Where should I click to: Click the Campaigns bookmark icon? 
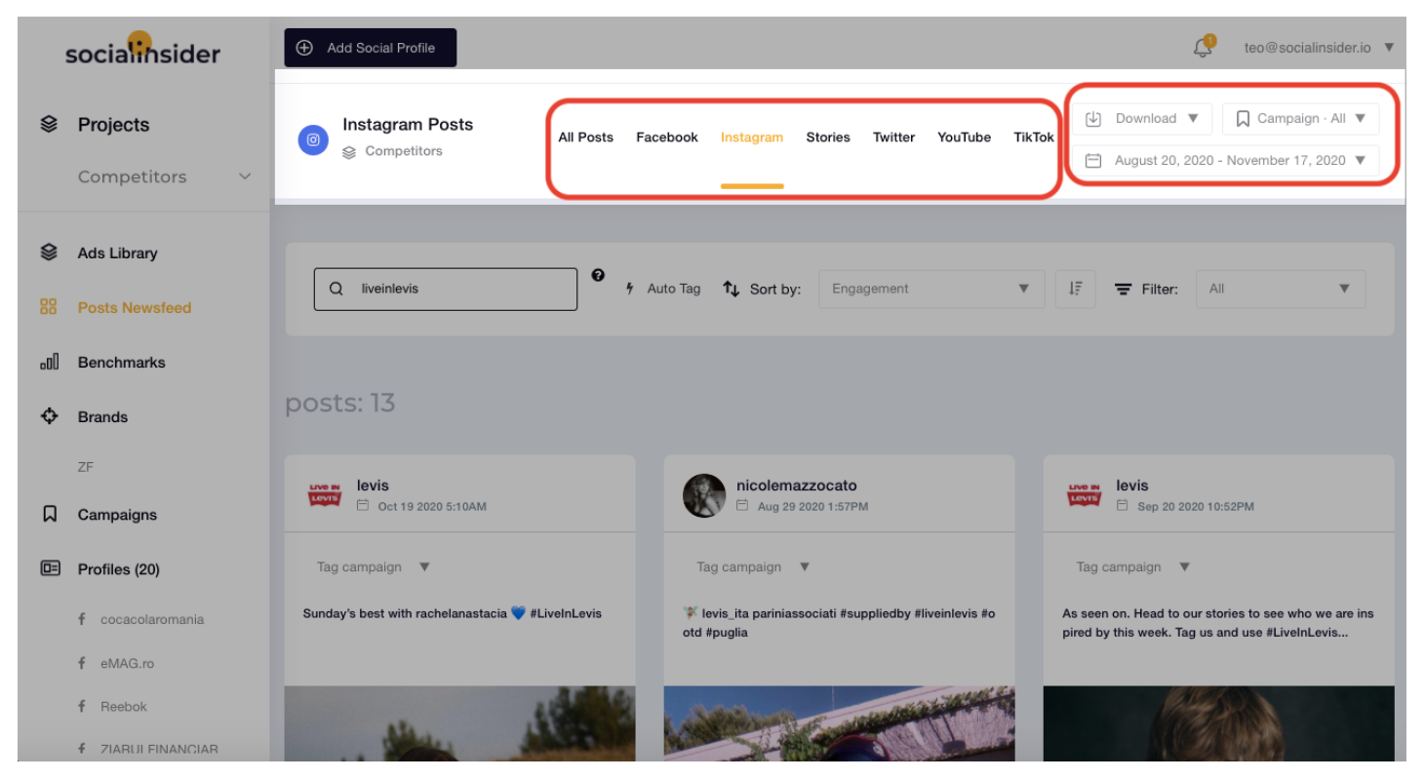pyautogui.click(x=49, y=514)
